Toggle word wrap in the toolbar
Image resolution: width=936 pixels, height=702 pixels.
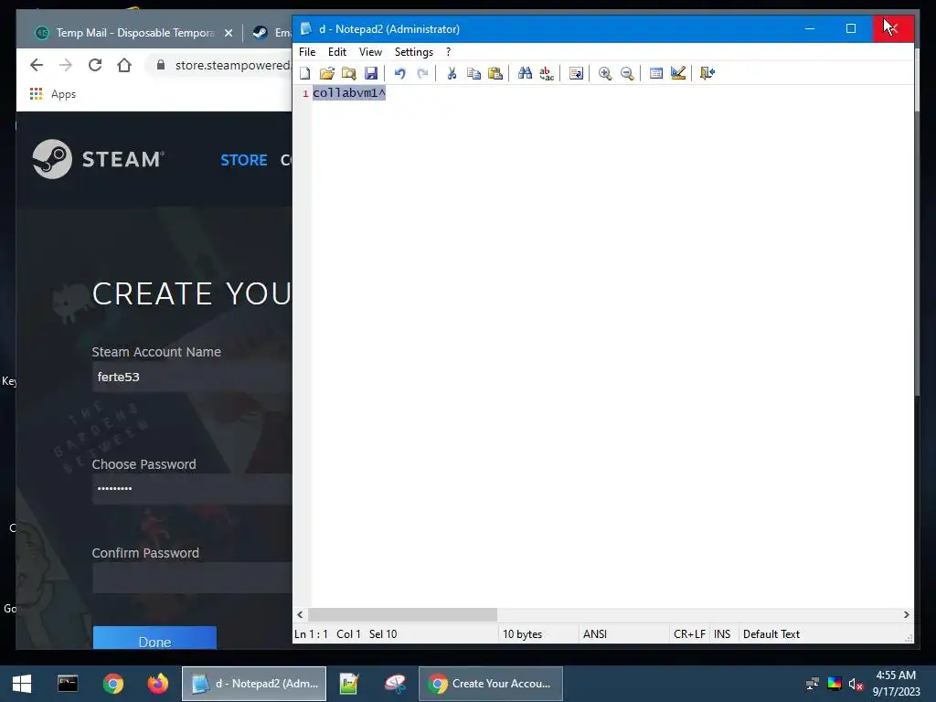576,73
